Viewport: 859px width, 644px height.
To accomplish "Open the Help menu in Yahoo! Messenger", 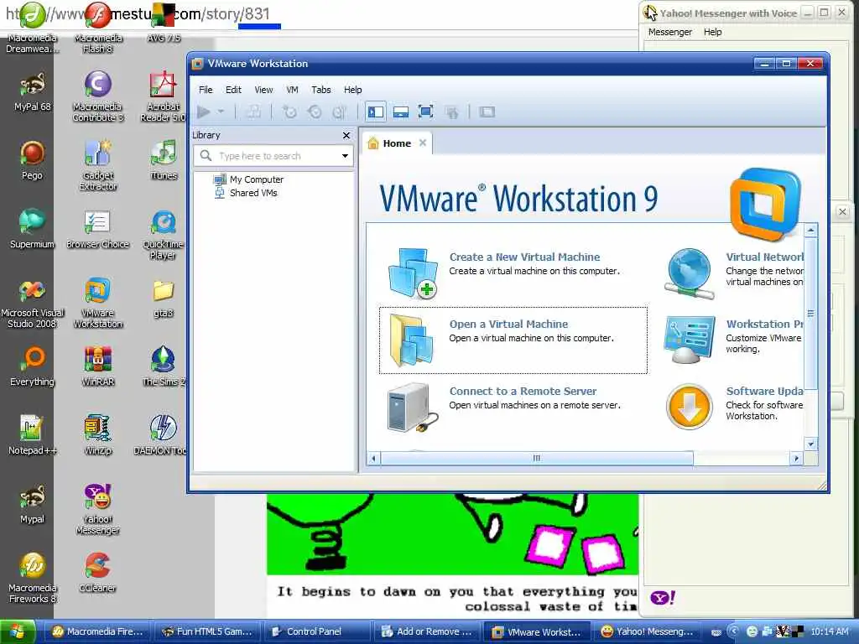I will click(x=712, y=33).
